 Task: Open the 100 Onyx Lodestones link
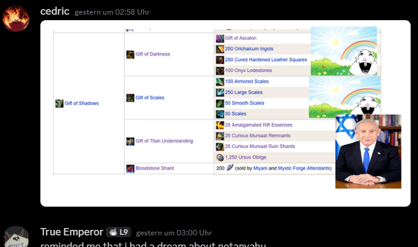coord(248,70)
